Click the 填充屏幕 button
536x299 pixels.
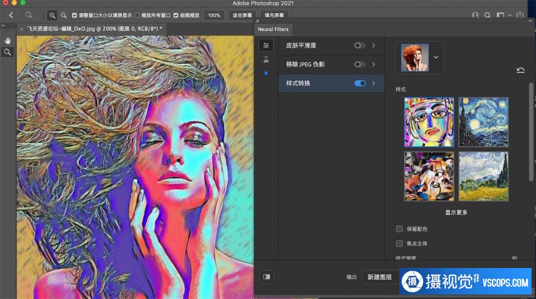[x=274, y=15]
